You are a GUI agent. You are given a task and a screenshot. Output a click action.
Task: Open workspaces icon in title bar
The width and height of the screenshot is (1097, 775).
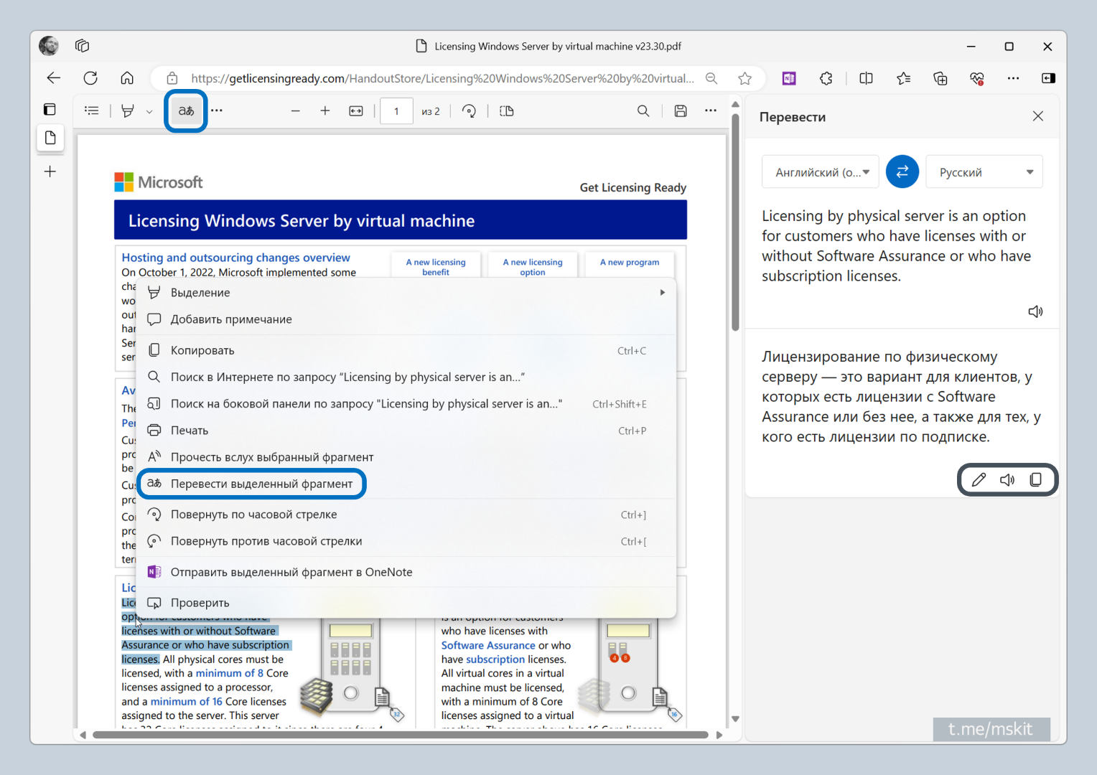click(83, 46)
